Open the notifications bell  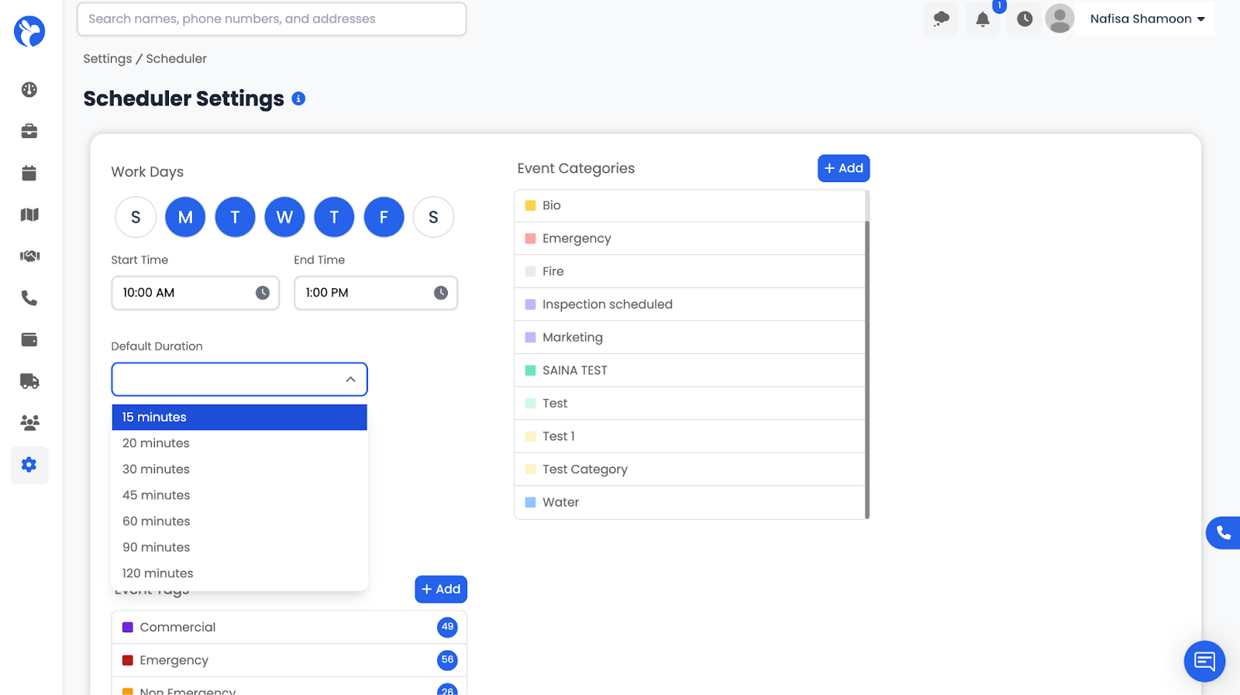983,19
